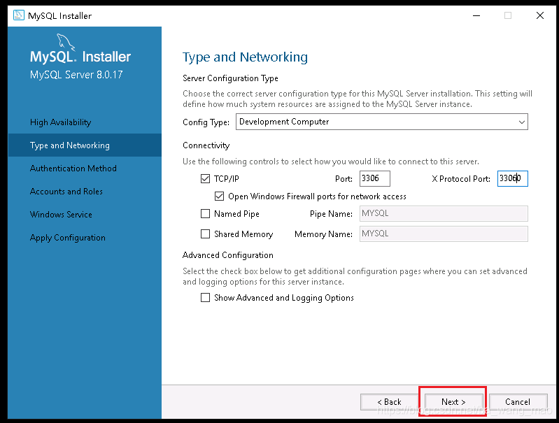The width and height of the screenshot is (559, 423).
Task: Uncheck Open Windows Firewall ports option
Action: point(219,196)
